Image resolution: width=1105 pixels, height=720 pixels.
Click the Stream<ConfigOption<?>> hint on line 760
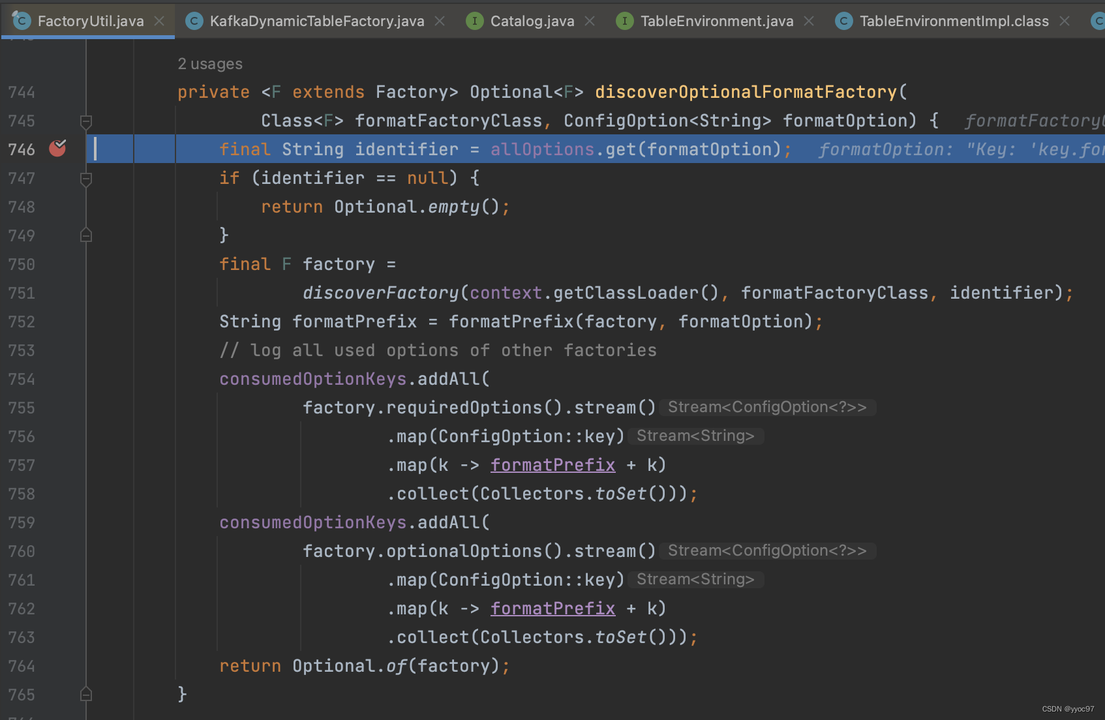[x=767, y=550]
